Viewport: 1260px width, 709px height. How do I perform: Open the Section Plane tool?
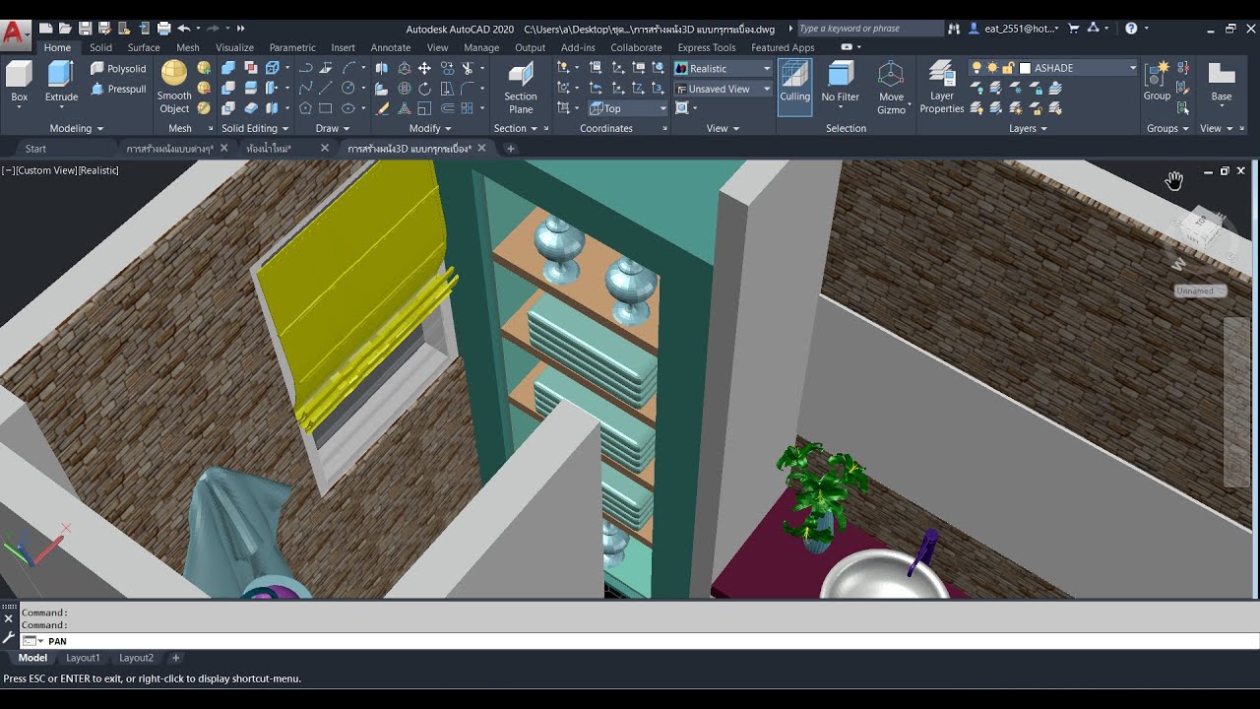[x=521, y=87]
